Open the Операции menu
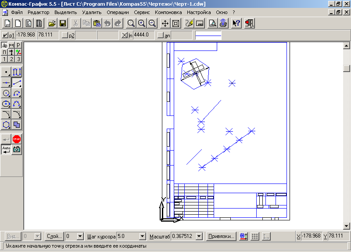Image resolution: width=351 pixels, height=252 pixels. tap(118, 12)
